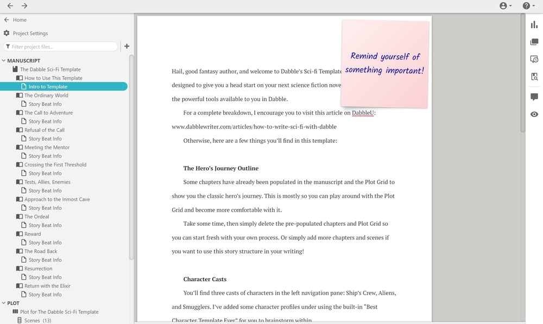
Task: Open the comments panel icon
Action: (534, 97)
